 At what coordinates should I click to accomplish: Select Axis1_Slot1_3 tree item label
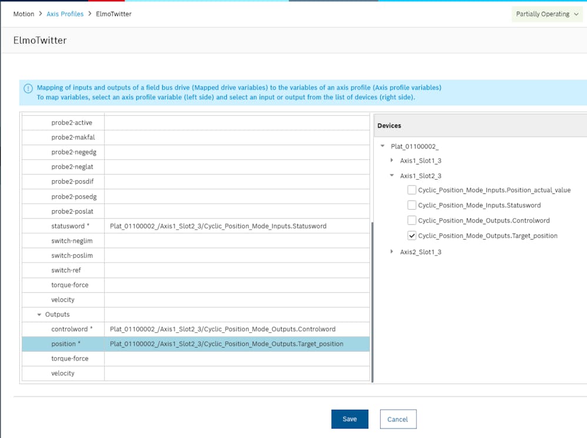click(x=420, y=160)
